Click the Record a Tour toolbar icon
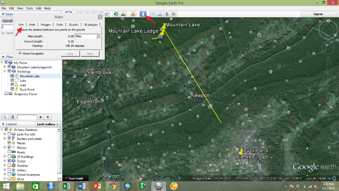The image size is (339, 191). 107,14
